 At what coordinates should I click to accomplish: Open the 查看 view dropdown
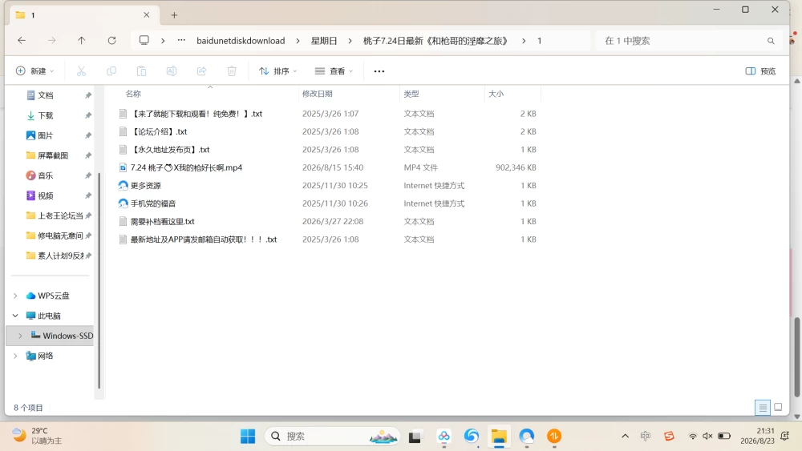coord(334,71)
